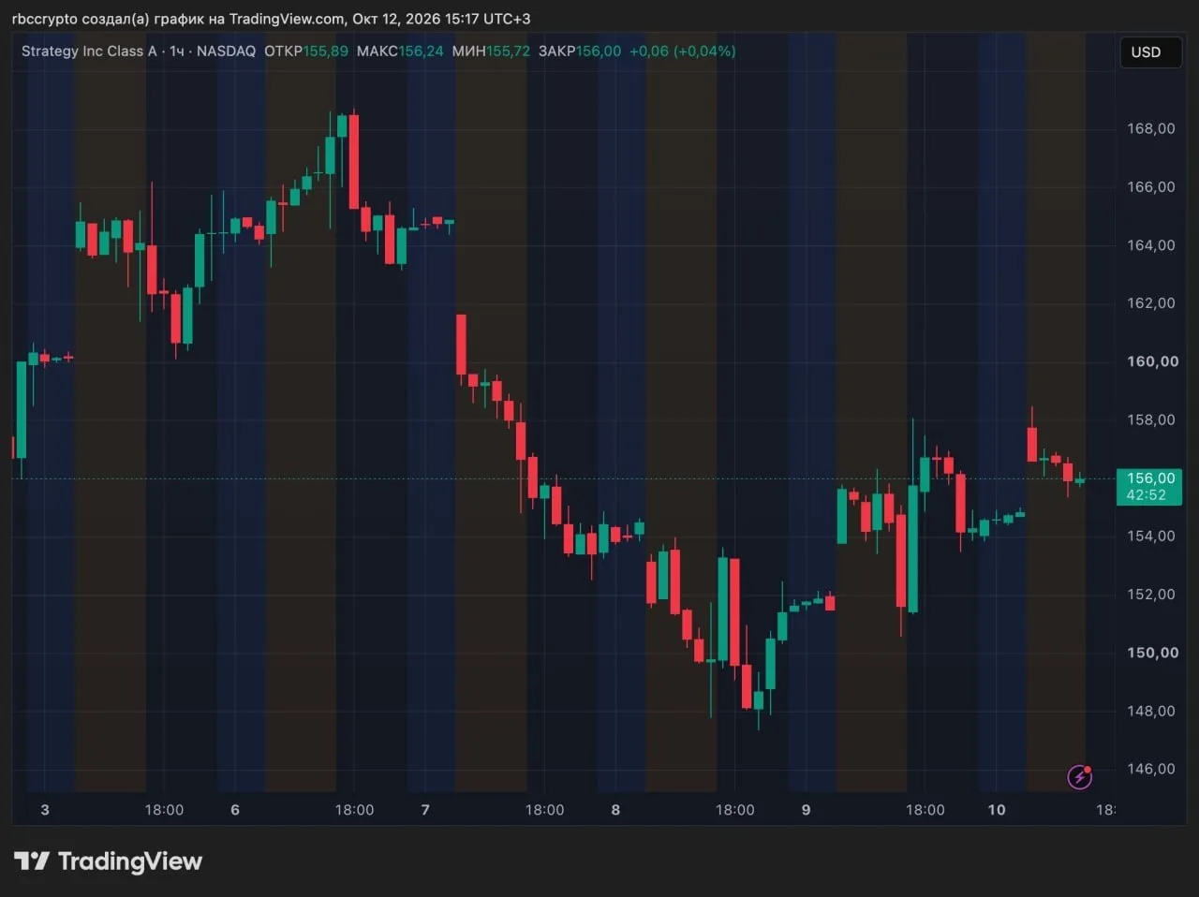Click the 160,00 price axis label

[1152, 361]
